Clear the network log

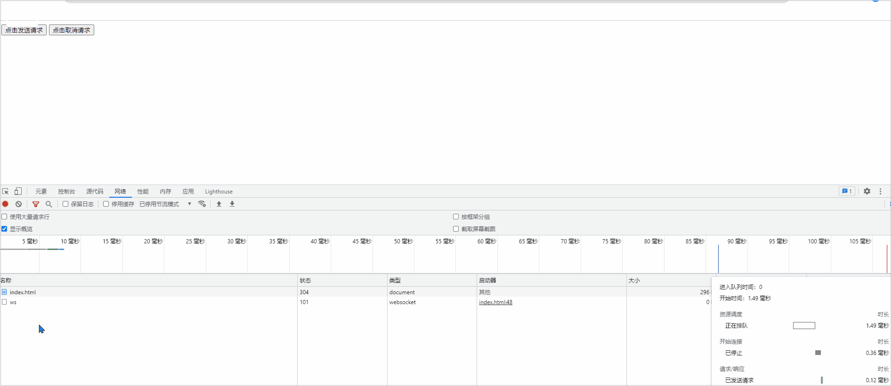18,204
